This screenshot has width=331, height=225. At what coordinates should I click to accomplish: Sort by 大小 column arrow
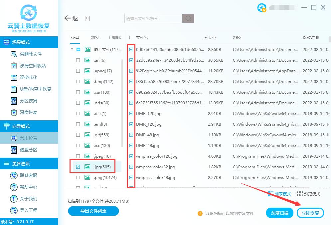(205, 37)
